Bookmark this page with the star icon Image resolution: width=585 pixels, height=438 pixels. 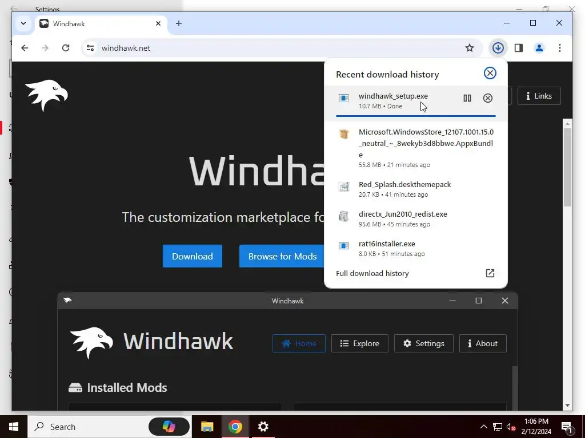click(470, 48)
